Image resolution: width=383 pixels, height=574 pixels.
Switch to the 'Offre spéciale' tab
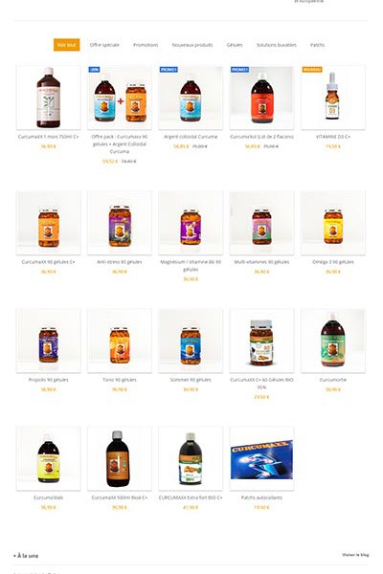pyautogui.click(x=104, y=45)
